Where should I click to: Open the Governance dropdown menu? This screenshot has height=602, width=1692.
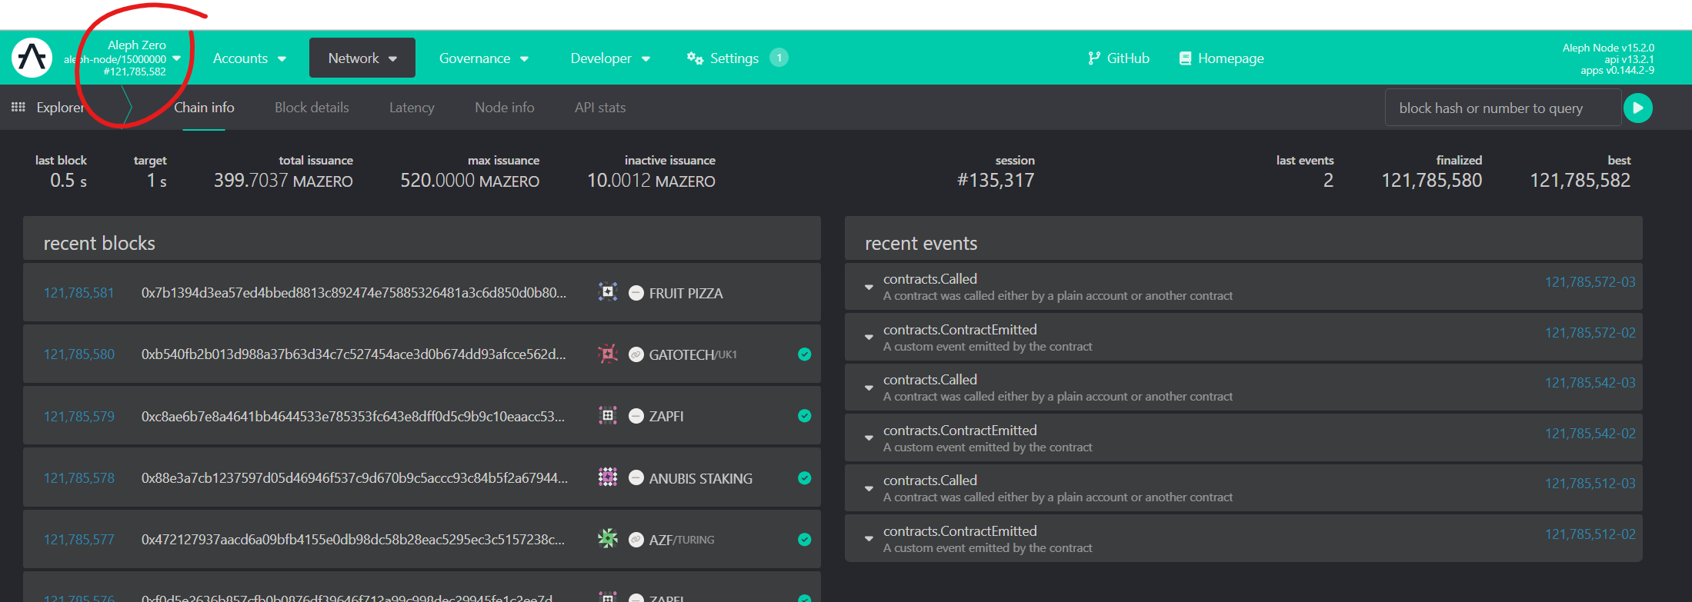pos(483,58)
